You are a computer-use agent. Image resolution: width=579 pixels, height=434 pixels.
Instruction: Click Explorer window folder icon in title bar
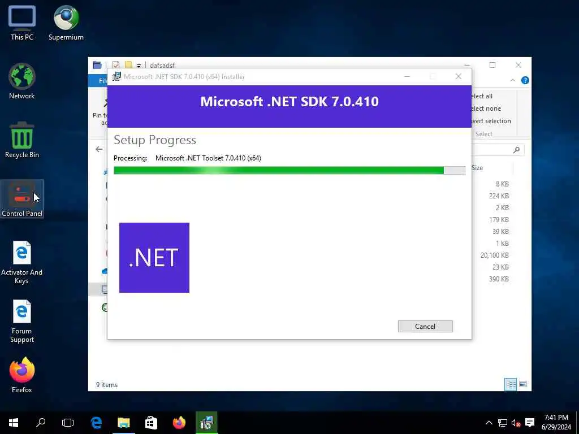tap(97, 65)
